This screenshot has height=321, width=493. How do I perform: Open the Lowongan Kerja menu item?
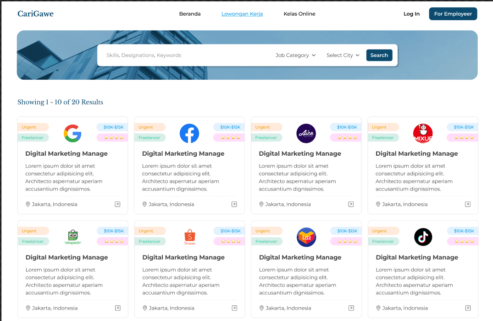point(242,14)
